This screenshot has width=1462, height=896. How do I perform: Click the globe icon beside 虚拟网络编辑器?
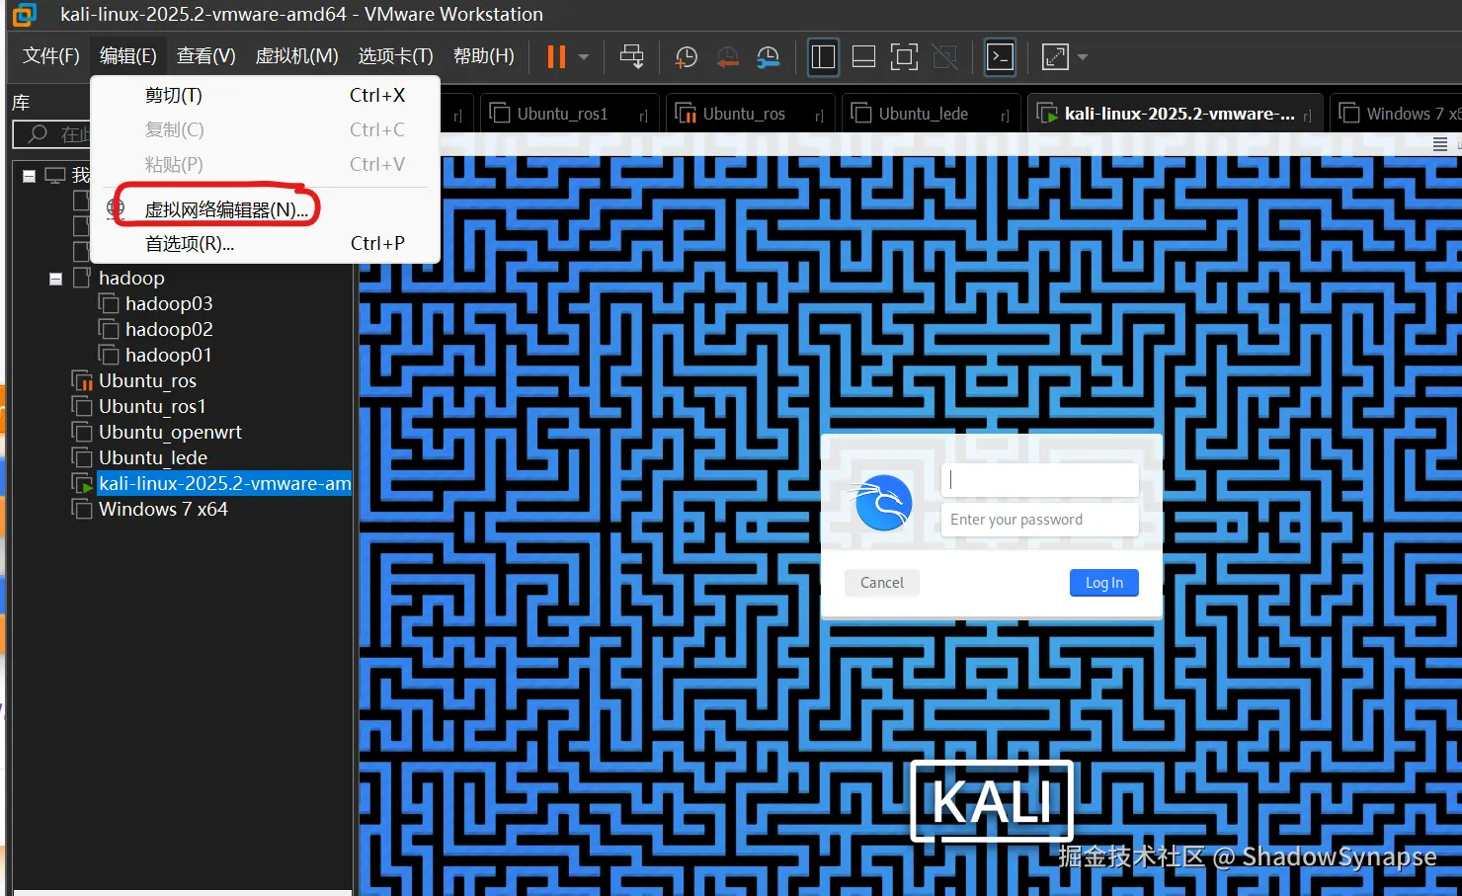coord(116,208)
